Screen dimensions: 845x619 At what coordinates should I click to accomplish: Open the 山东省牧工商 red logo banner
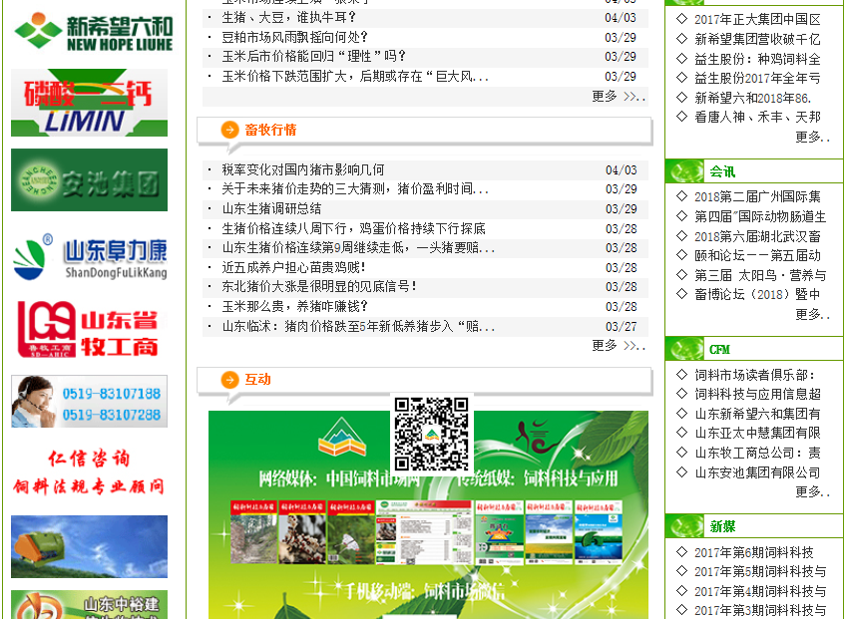89,329
